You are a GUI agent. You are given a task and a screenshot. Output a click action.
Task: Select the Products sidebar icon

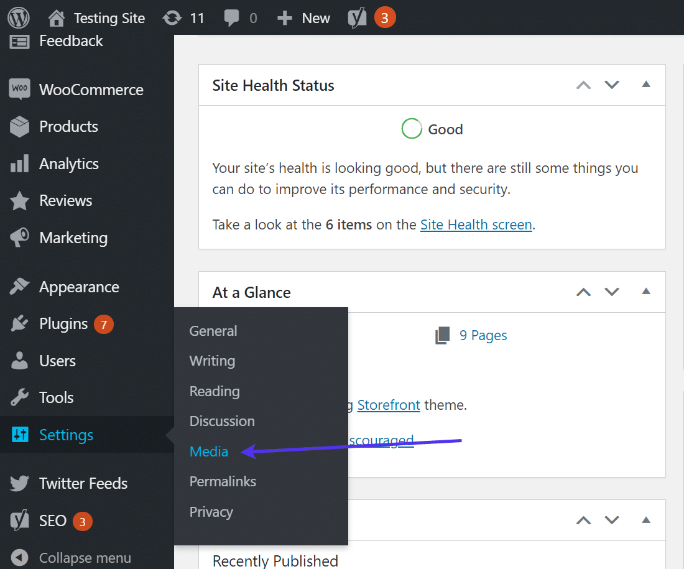[x=19, y=126]
